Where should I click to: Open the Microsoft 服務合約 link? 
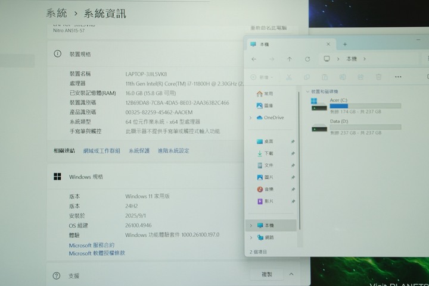coord(92,246)
